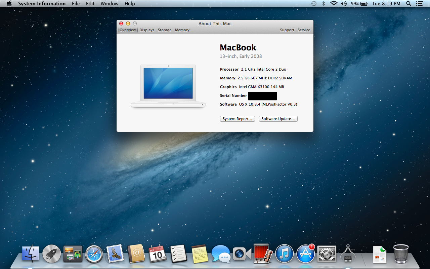Open the Edit menu
Screen dimensions: 430x269
(x=90, y=4)
